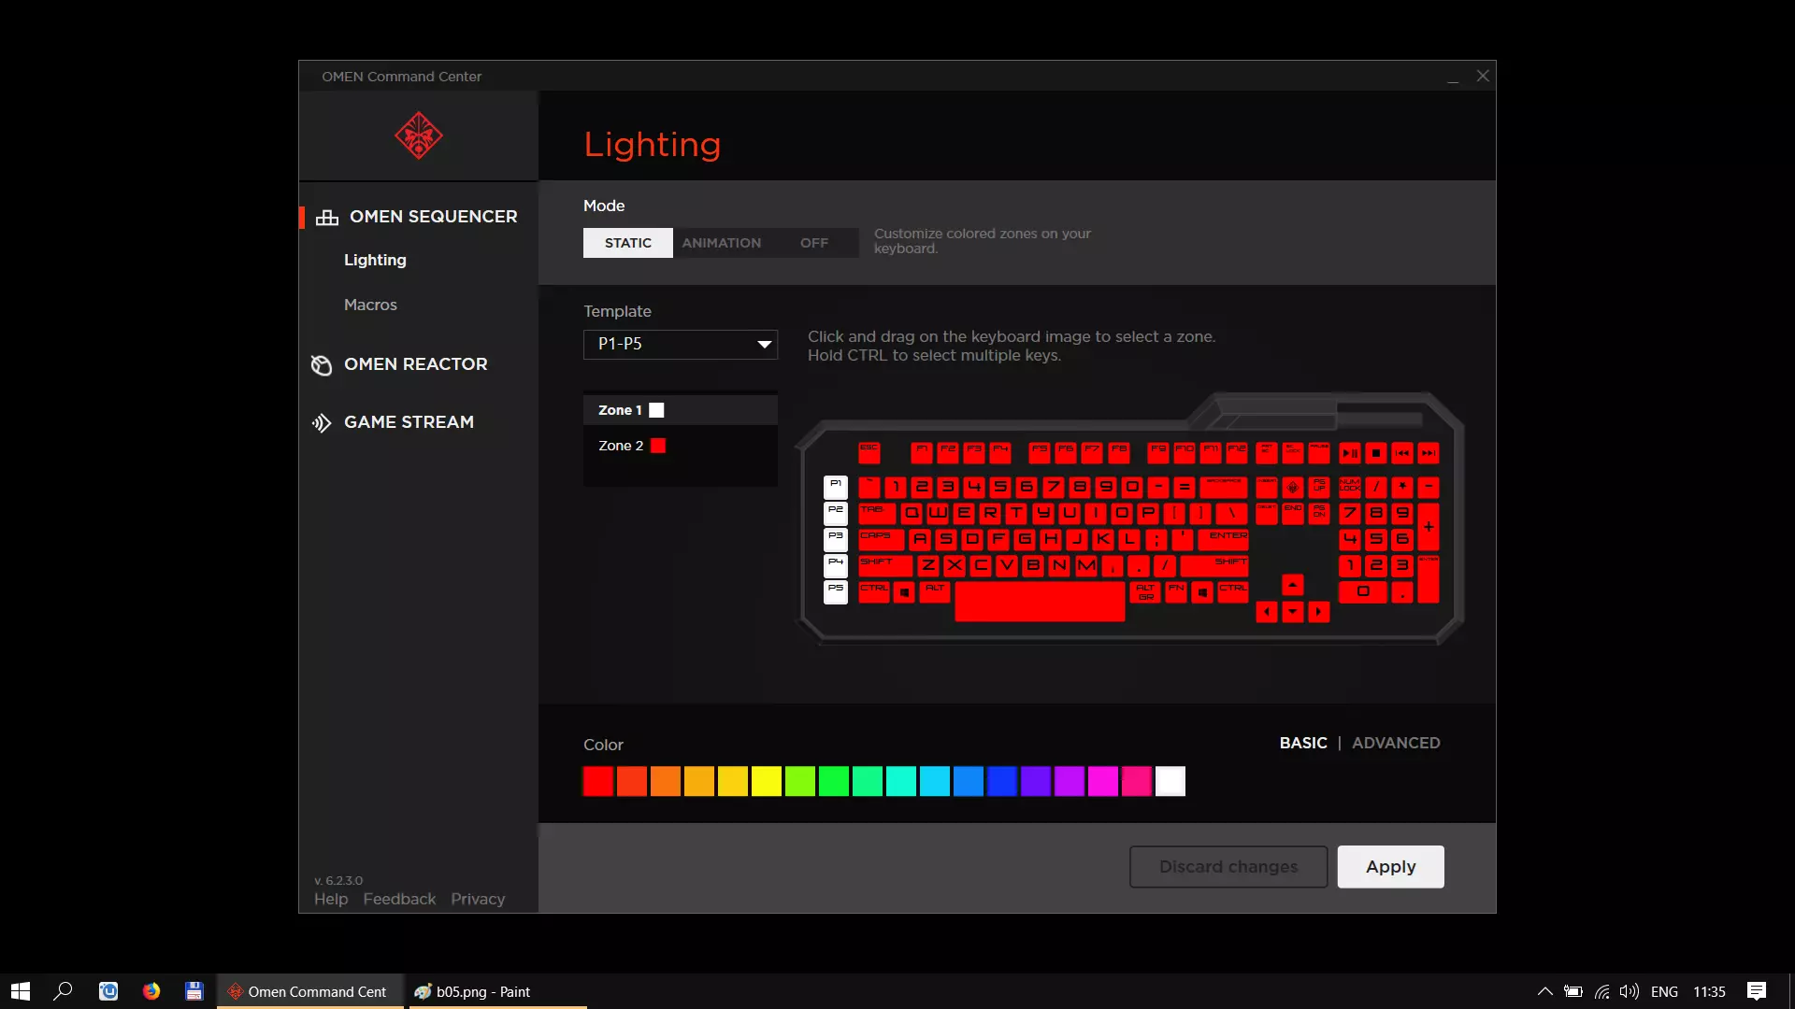This screenshot has height=1009, width=1795.
Task: Select the play/pause media key on keyboard image
Action: coord(1350,453)
